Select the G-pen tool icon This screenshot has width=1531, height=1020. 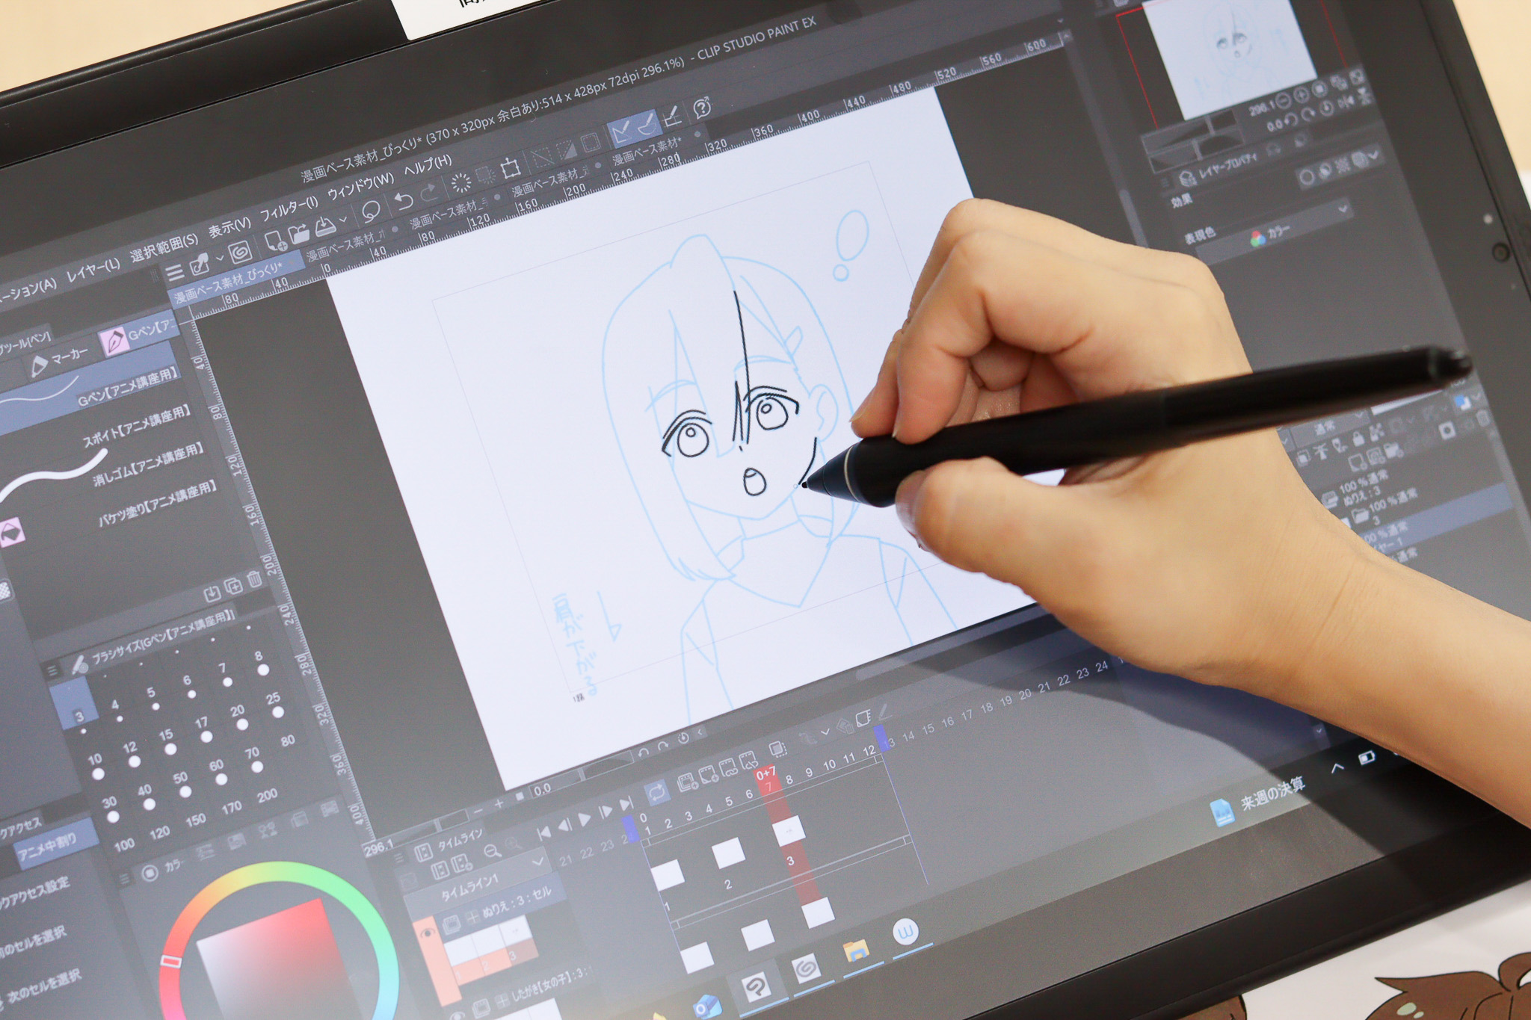tap(114, 341)
